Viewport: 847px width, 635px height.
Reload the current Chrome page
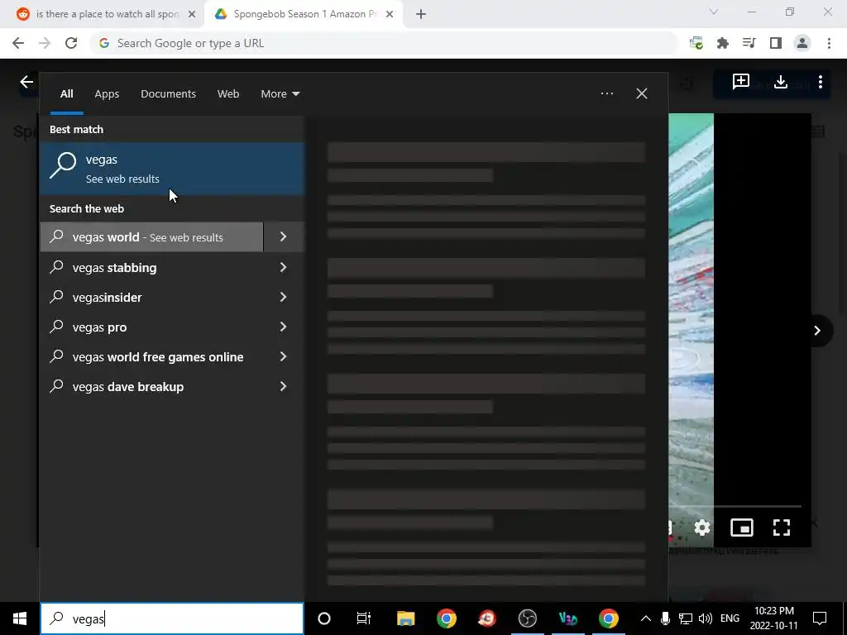click(71, 43)
